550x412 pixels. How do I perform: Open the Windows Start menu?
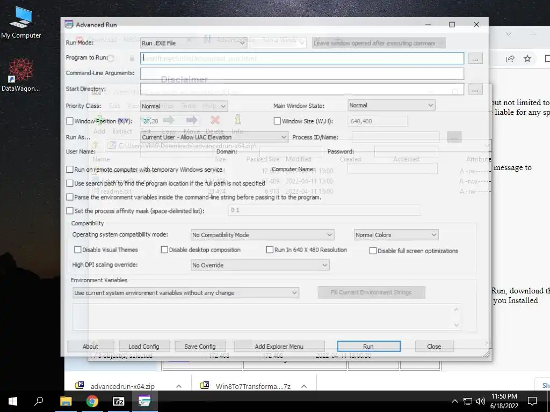[13, 401]
